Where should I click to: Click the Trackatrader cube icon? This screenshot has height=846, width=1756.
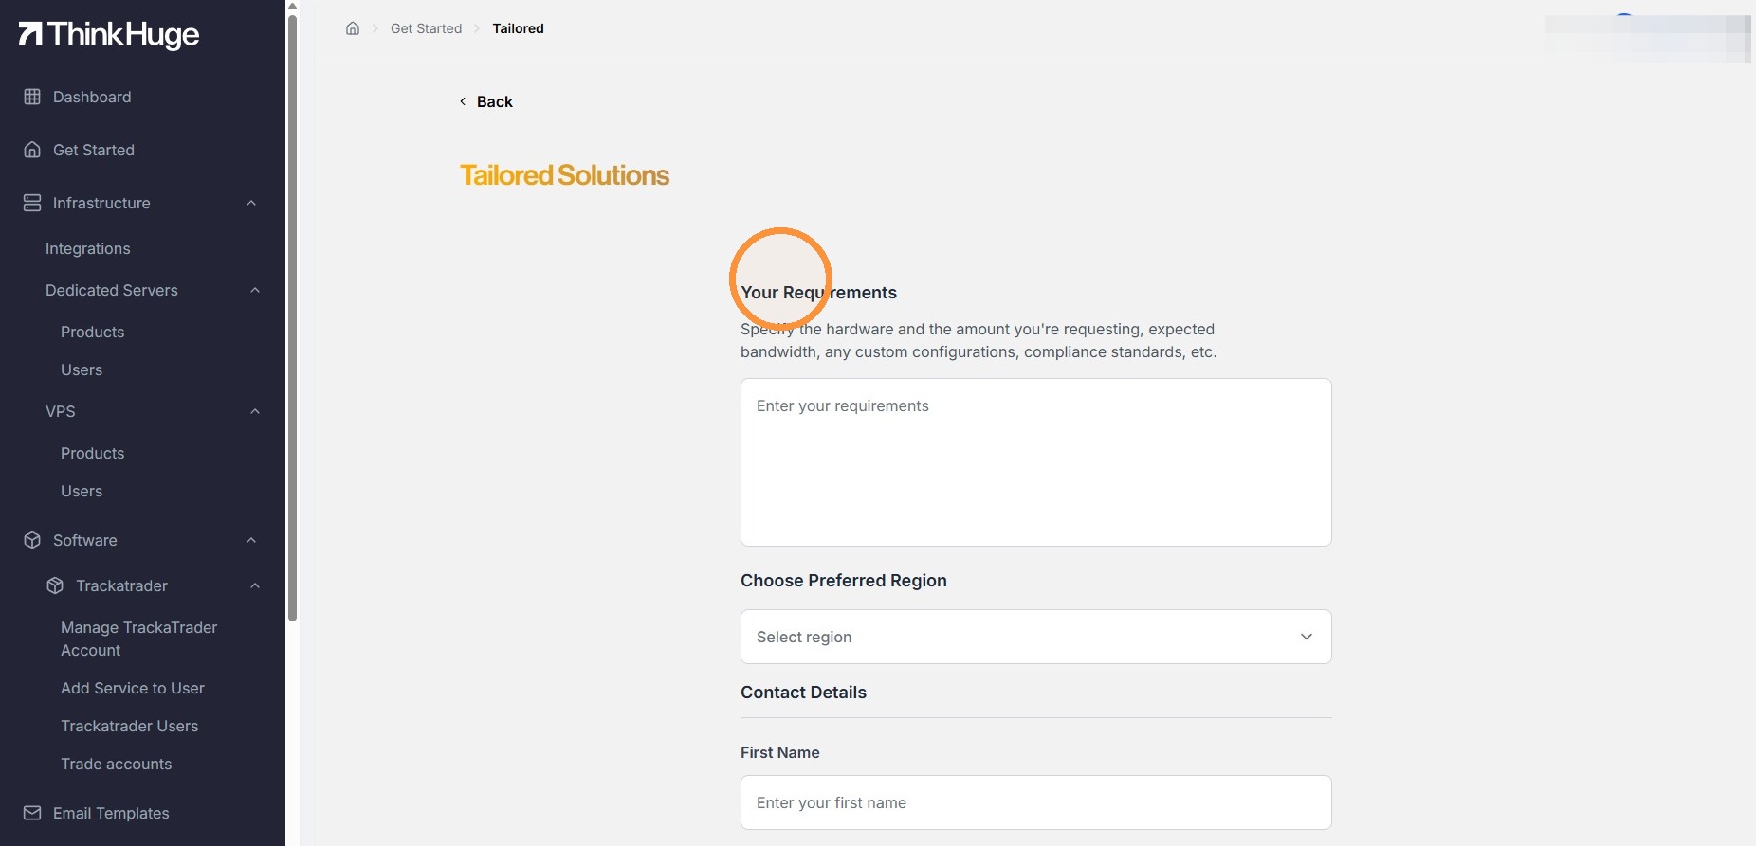coord(55,585)
